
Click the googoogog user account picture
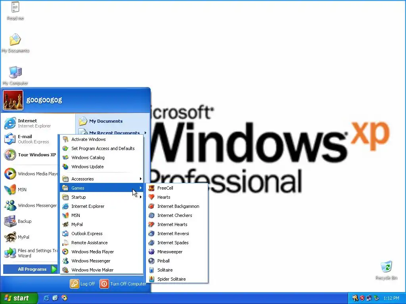[13, 100]
